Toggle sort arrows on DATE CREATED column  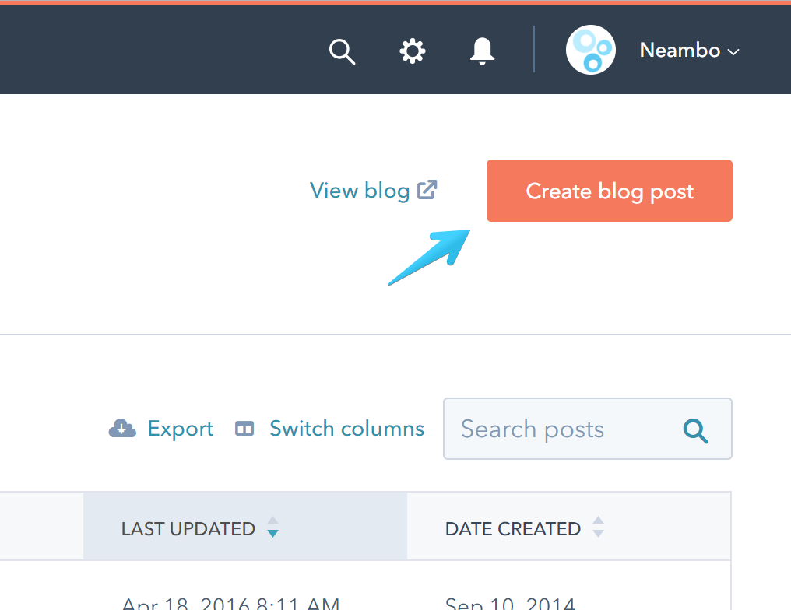(598, 528)
